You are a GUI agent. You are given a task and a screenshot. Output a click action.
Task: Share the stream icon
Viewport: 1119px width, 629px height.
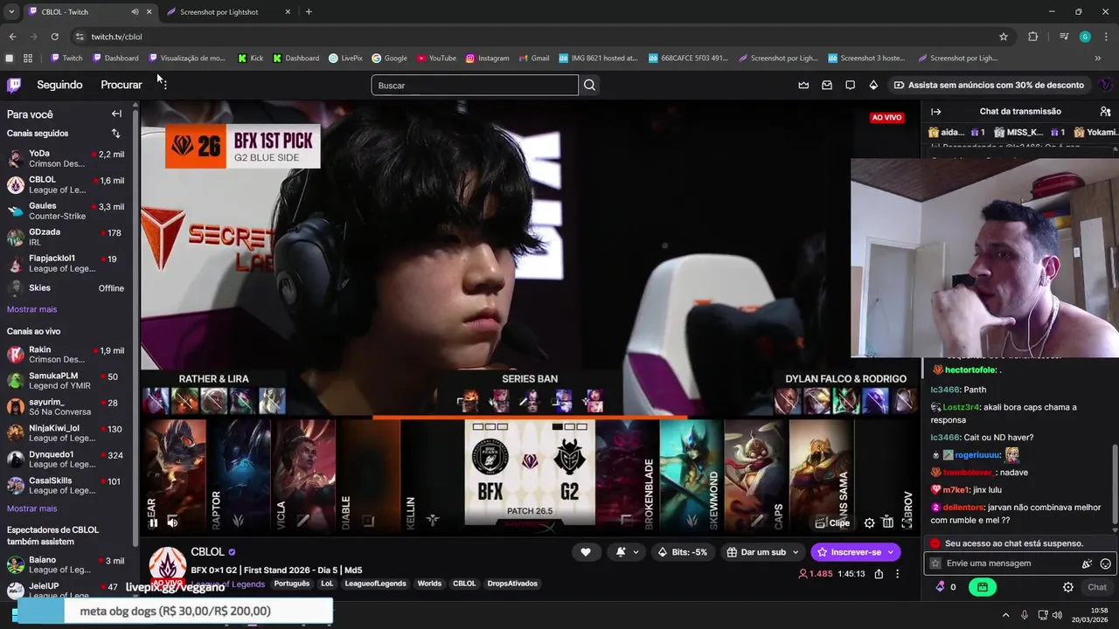tap(879, 574)
